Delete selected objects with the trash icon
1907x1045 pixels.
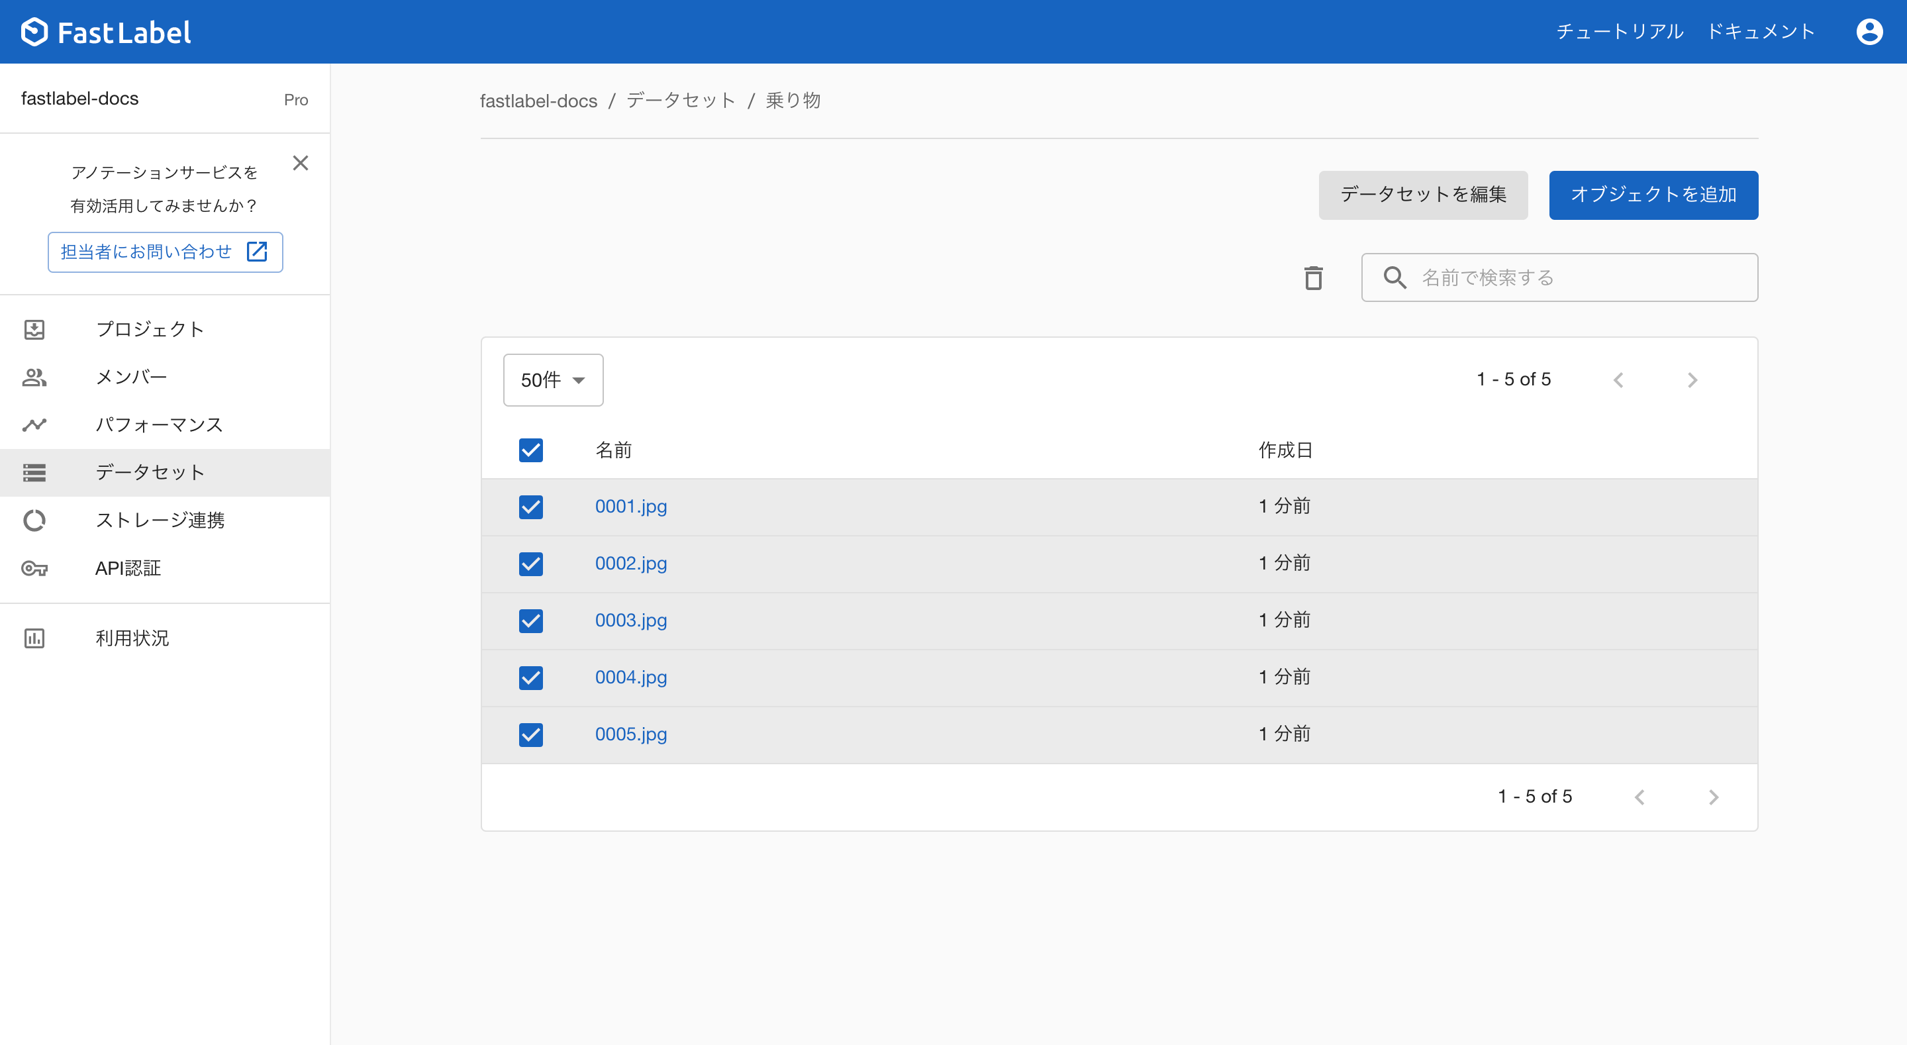click(x=1313, y=277)
